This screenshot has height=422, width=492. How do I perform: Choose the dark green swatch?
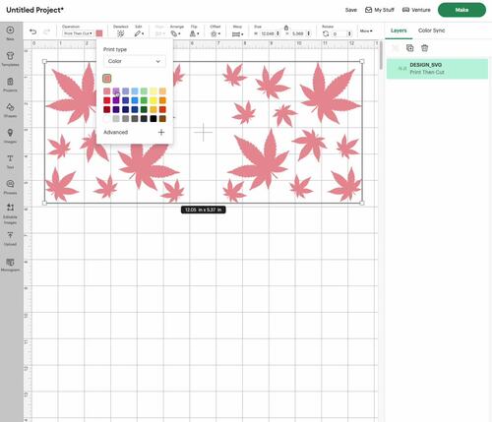tap(144, 109)
